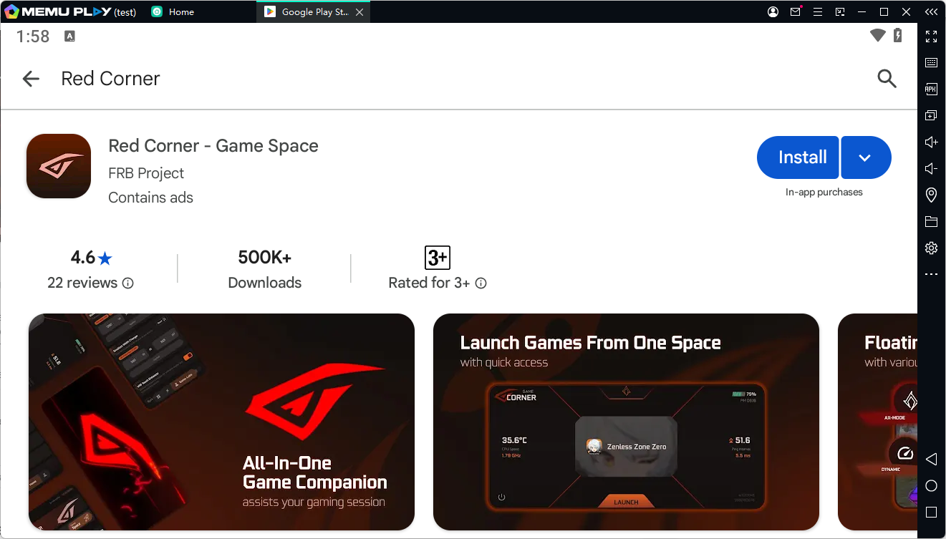Viewport: 946px width, 539px height.
Task: Toggle MEmu fullscreen mode
Action: point(931,37)
